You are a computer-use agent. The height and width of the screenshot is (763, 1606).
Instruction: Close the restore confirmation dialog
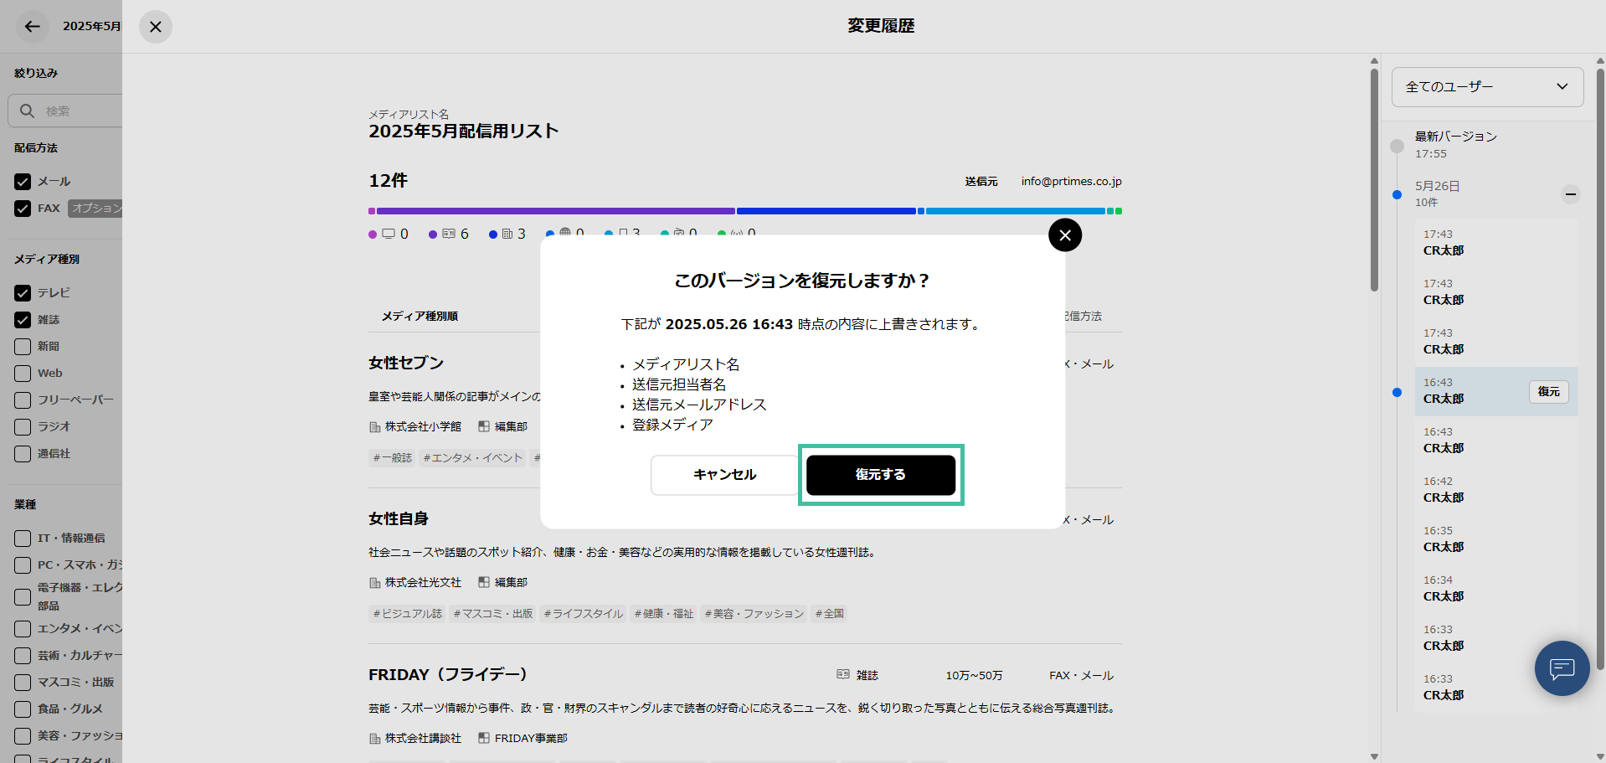tap(1064, 235)
